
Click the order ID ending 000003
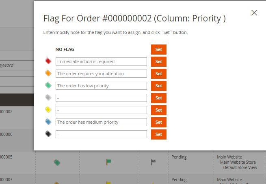[x=6, y=180]
